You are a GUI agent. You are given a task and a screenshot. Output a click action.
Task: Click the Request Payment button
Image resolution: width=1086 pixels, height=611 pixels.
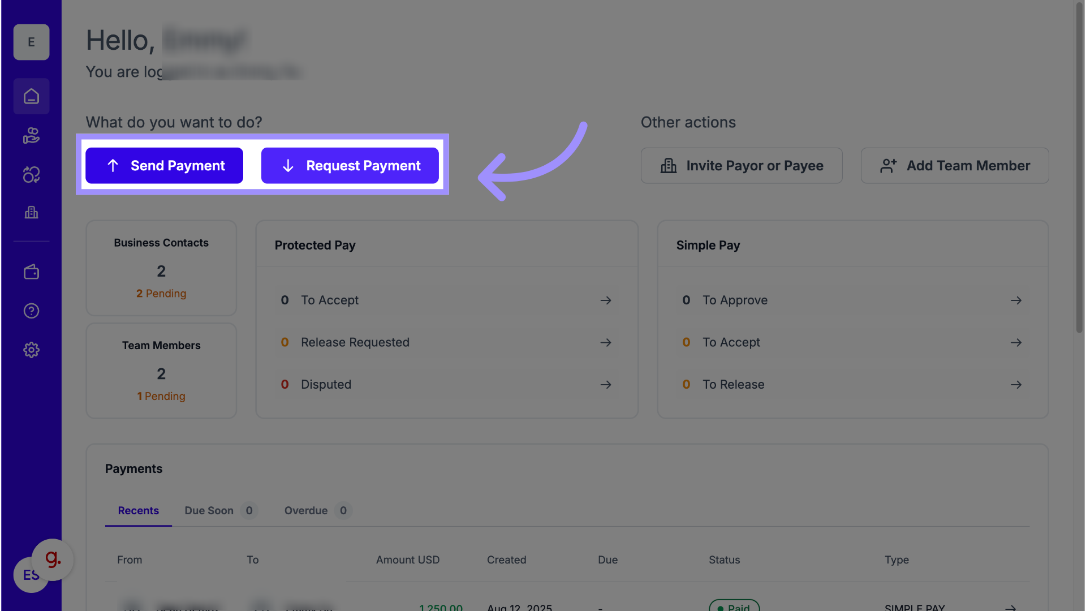tap(350, 166)
